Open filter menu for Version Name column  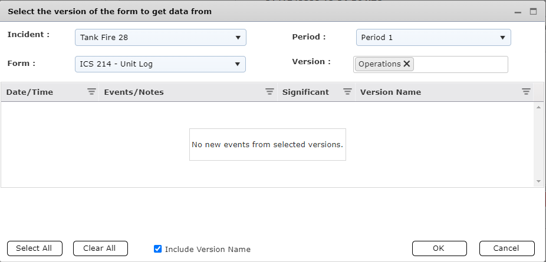click(x=526, y=92)
